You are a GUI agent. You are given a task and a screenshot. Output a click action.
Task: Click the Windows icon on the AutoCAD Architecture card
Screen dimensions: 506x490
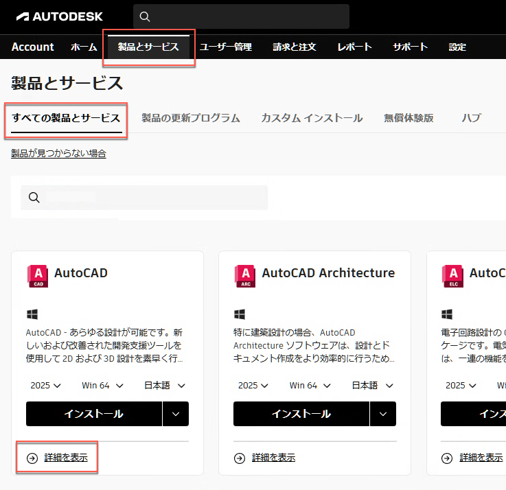[240, 314]
